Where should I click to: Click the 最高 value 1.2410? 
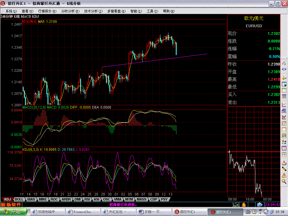pos(274,79)
